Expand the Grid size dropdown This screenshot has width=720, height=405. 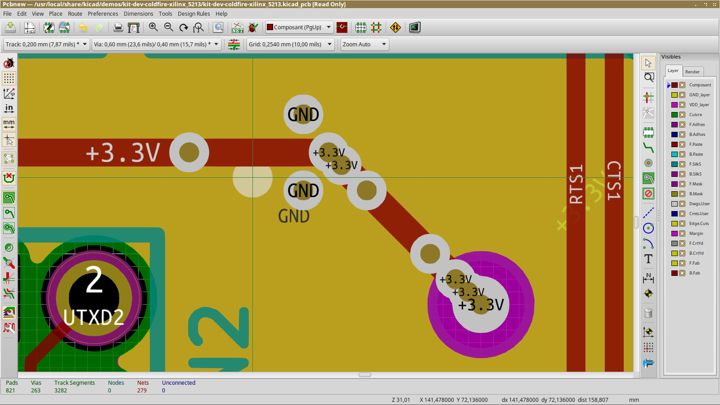coord(290,45)
